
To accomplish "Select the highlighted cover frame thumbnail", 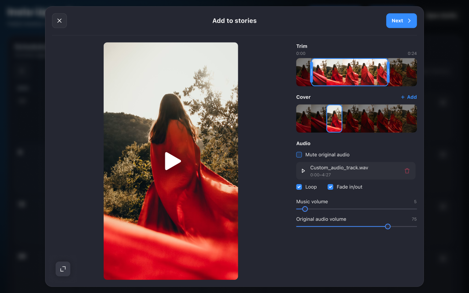I will [334, 118].
